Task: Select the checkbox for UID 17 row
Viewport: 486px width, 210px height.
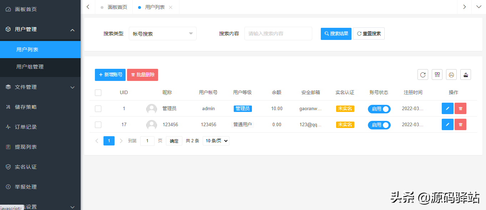Action: point(98,125)
